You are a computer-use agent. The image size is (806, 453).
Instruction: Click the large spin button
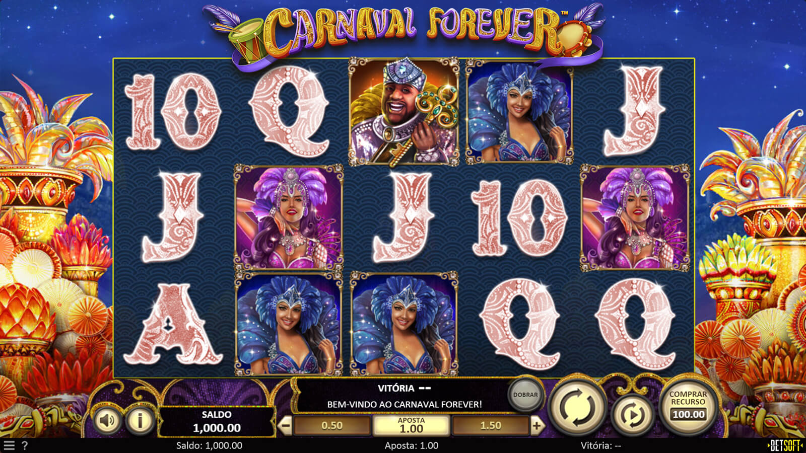[577, 408]
